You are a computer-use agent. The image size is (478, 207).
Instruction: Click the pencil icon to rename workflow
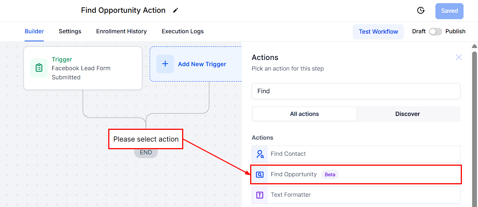pos(176,10)
